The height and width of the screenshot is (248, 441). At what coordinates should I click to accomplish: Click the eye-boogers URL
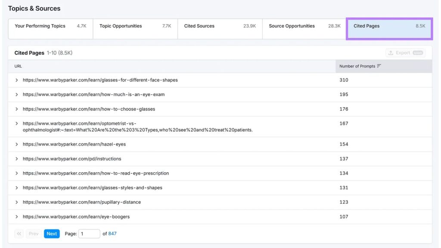[76, 217]
